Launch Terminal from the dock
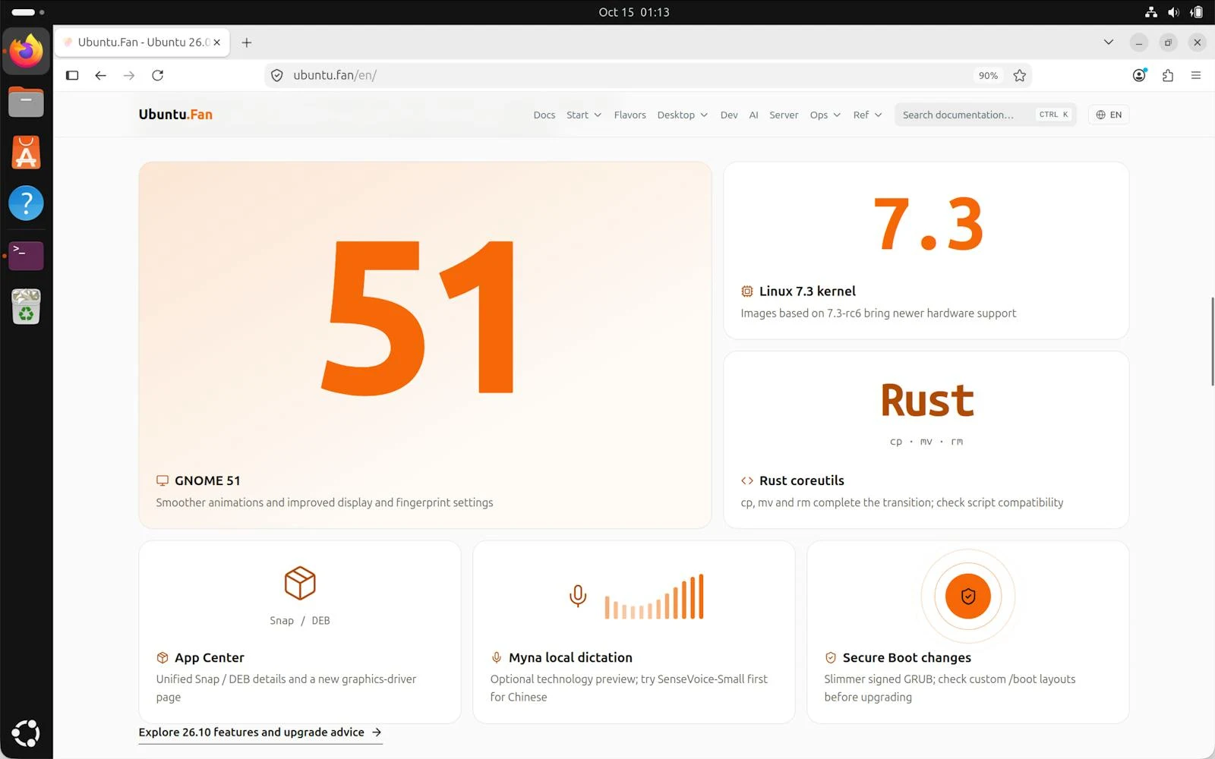Screen dimensions: 1215x759 27,256
